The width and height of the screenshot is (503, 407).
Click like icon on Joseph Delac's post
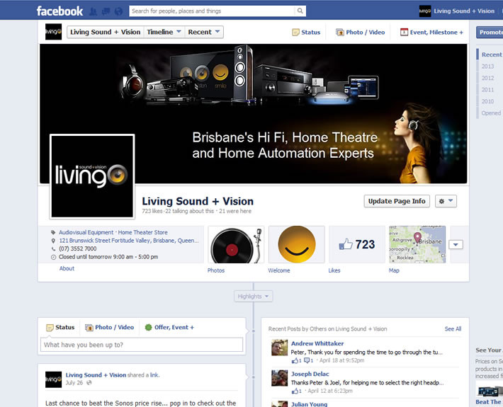[296, 391]
